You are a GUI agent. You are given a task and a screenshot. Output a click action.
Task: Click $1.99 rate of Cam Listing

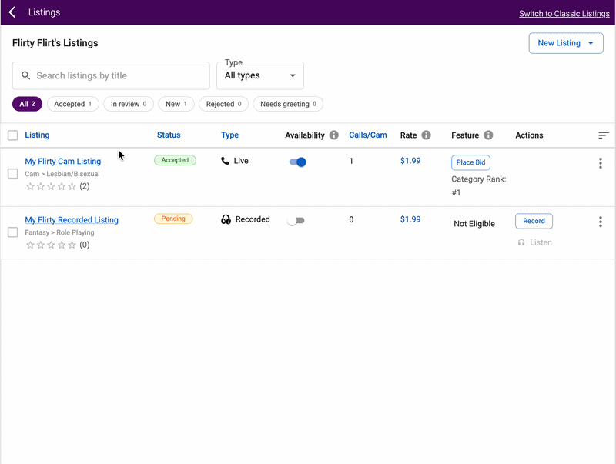click(x=410, y=161)
